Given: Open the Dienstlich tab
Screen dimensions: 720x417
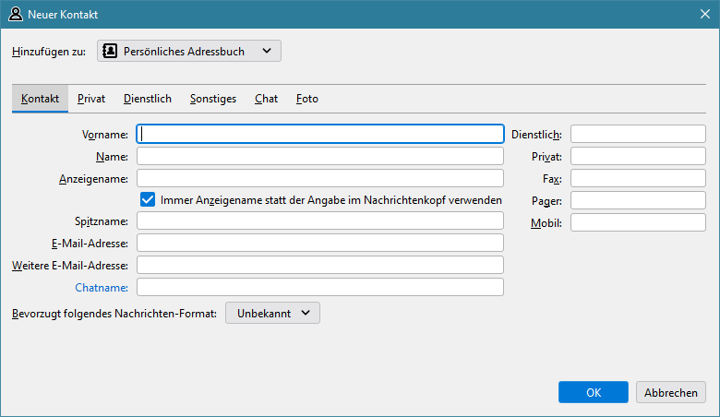Looking at the screenshot, I should click(x=148, y=99).
